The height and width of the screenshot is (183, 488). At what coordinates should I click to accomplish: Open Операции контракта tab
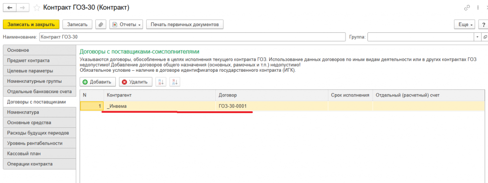[x=40, y=164]
